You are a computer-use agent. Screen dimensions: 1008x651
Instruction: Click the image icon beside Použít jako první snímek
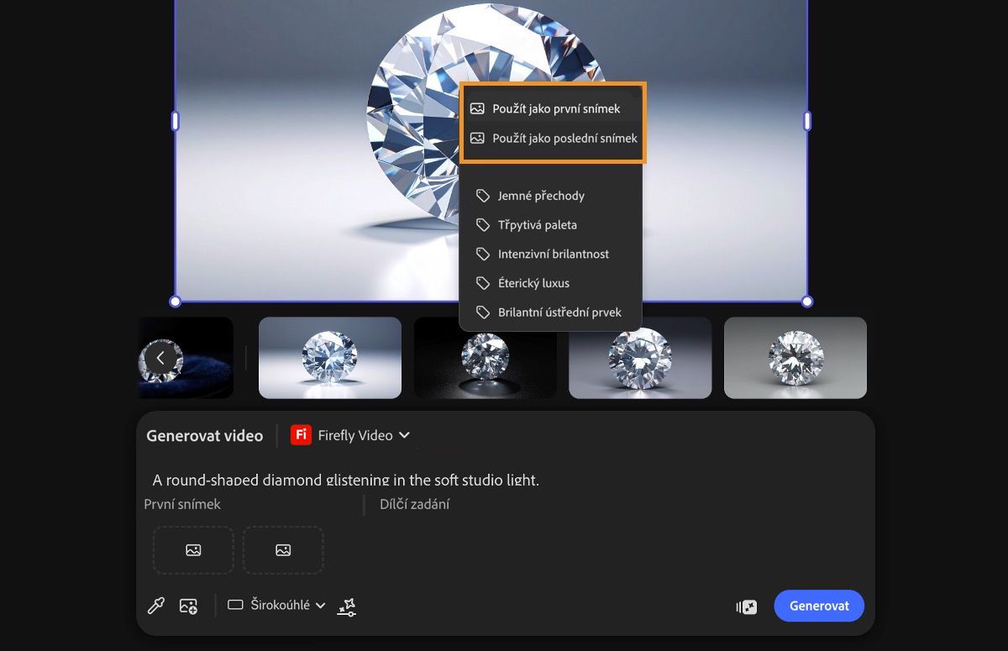478,108
